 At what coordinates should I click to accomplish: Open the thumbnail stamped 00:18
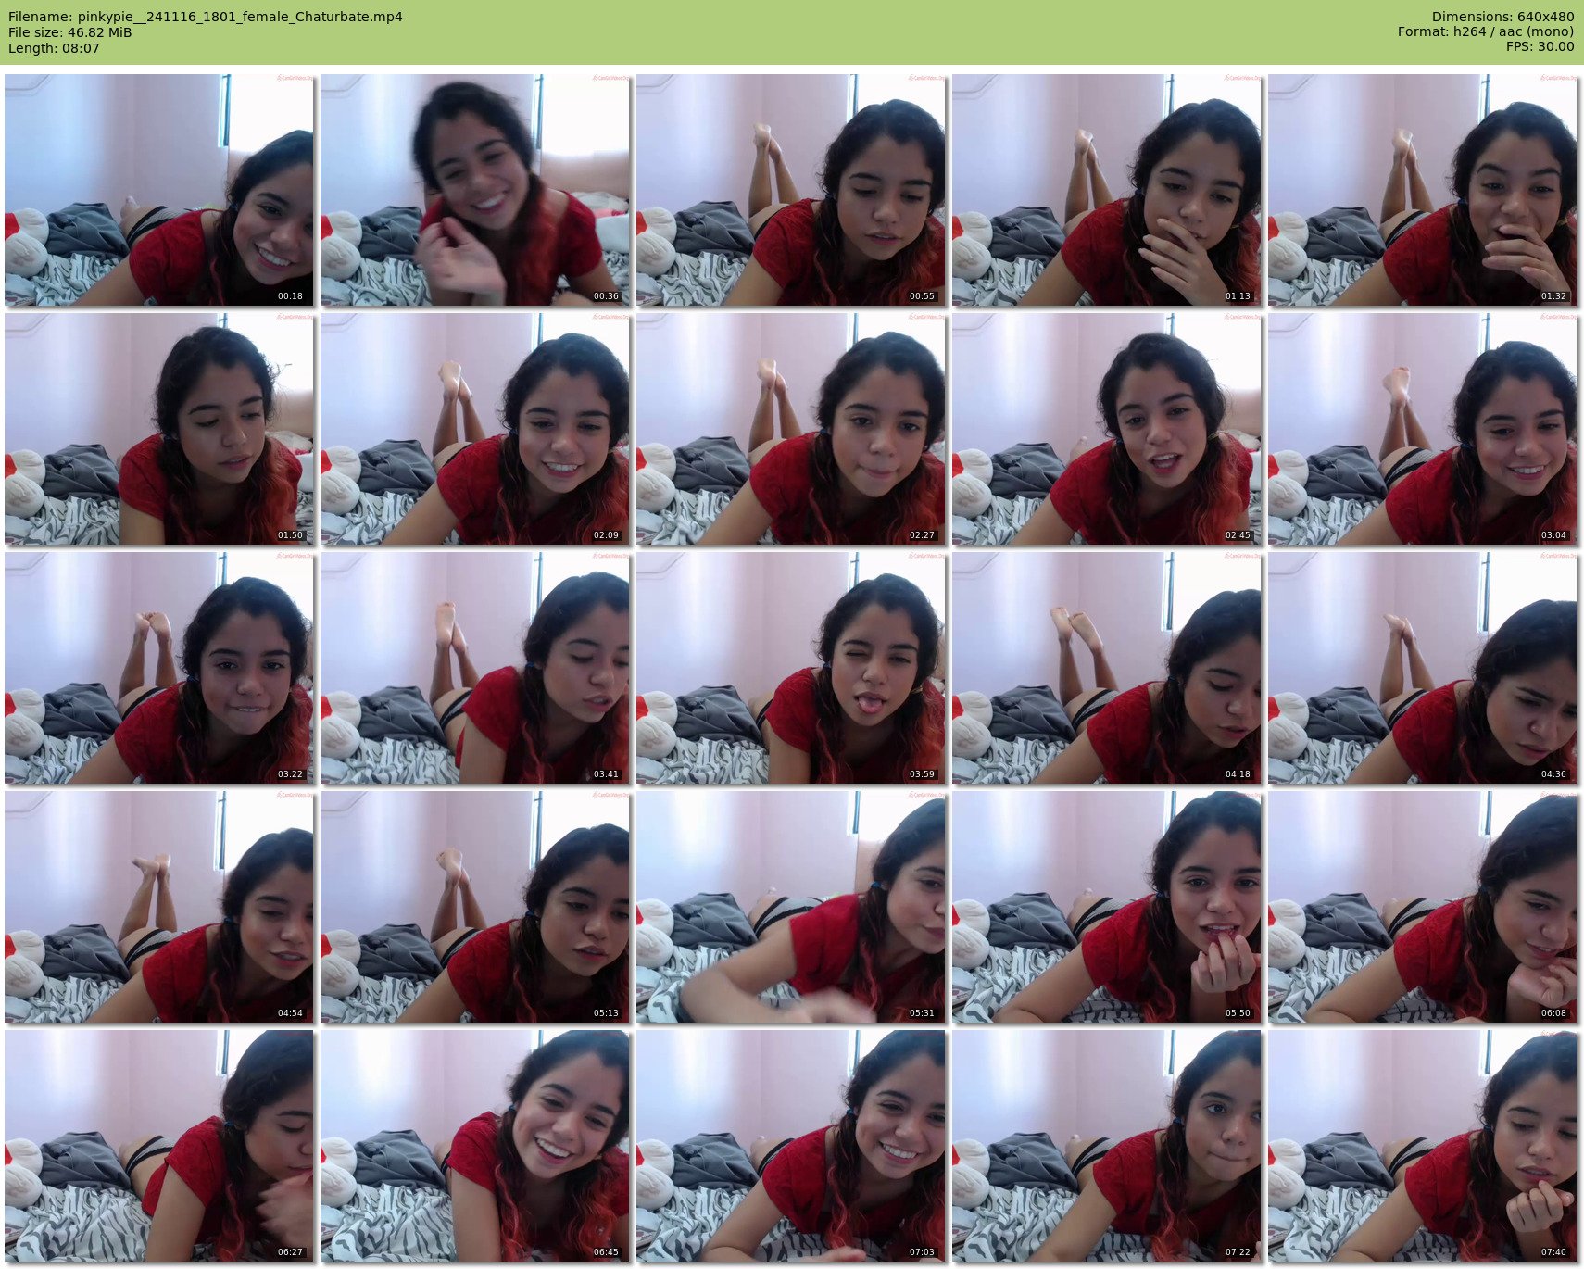159,190
